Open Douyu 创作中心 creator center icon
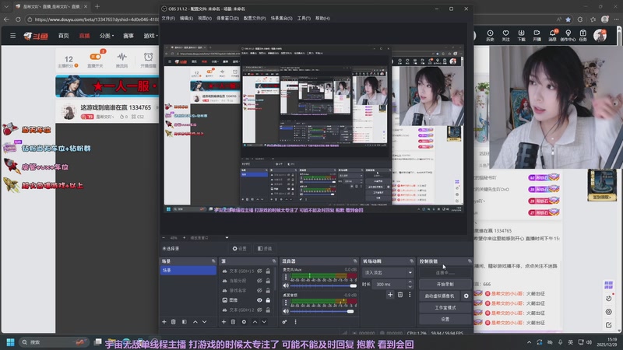Viewport: 623px width, 350px height. pos(568,35)
